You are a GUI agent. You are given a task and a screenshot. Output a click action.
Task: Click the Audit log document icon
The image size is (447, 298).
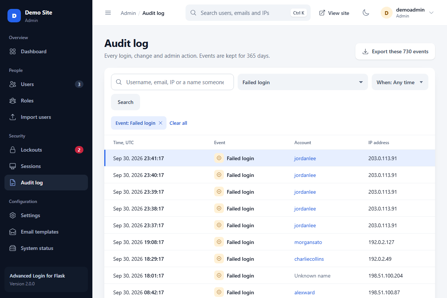[x=13, y=183]
